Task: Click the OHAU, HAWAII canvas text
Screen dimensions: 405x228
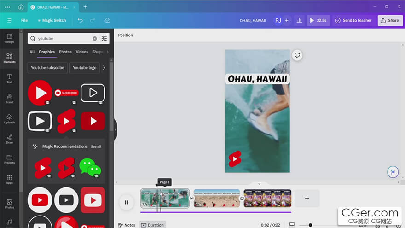Action: pyautogui.click(x=257, y=79)
